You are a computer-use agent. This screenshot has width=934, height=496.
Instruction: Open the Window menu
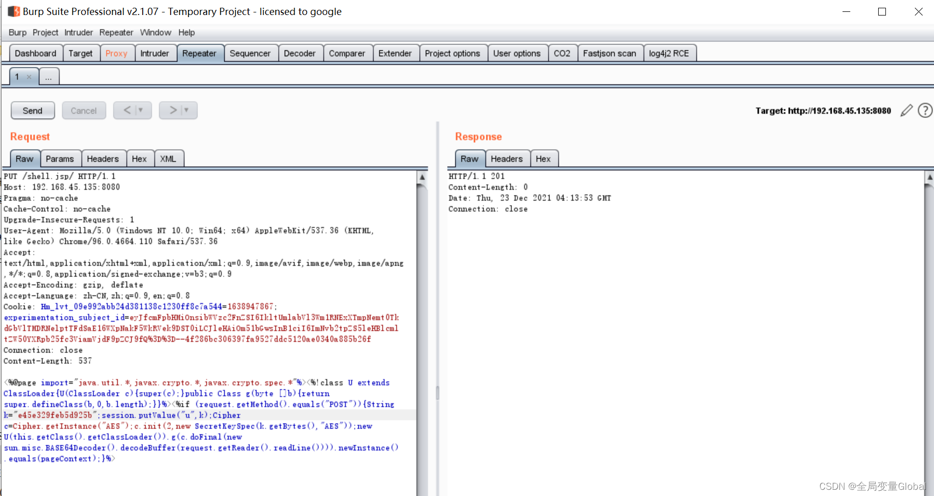(x=156, y=33)
